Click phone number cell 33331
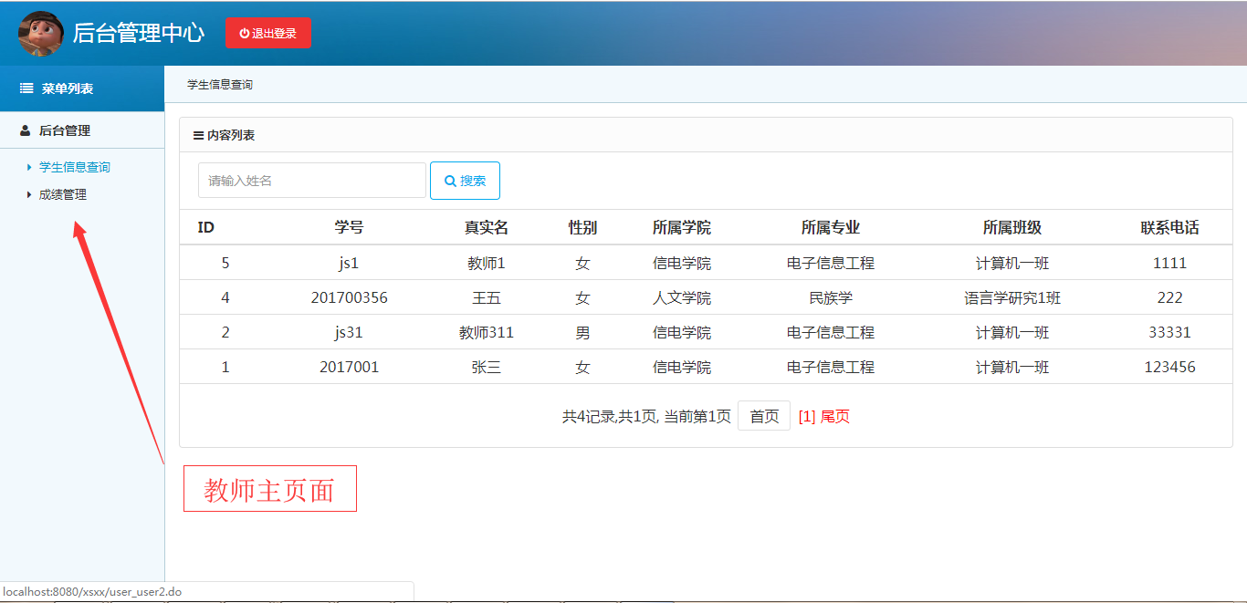This screenshot has height=603, width=1247. point(1169,332)
